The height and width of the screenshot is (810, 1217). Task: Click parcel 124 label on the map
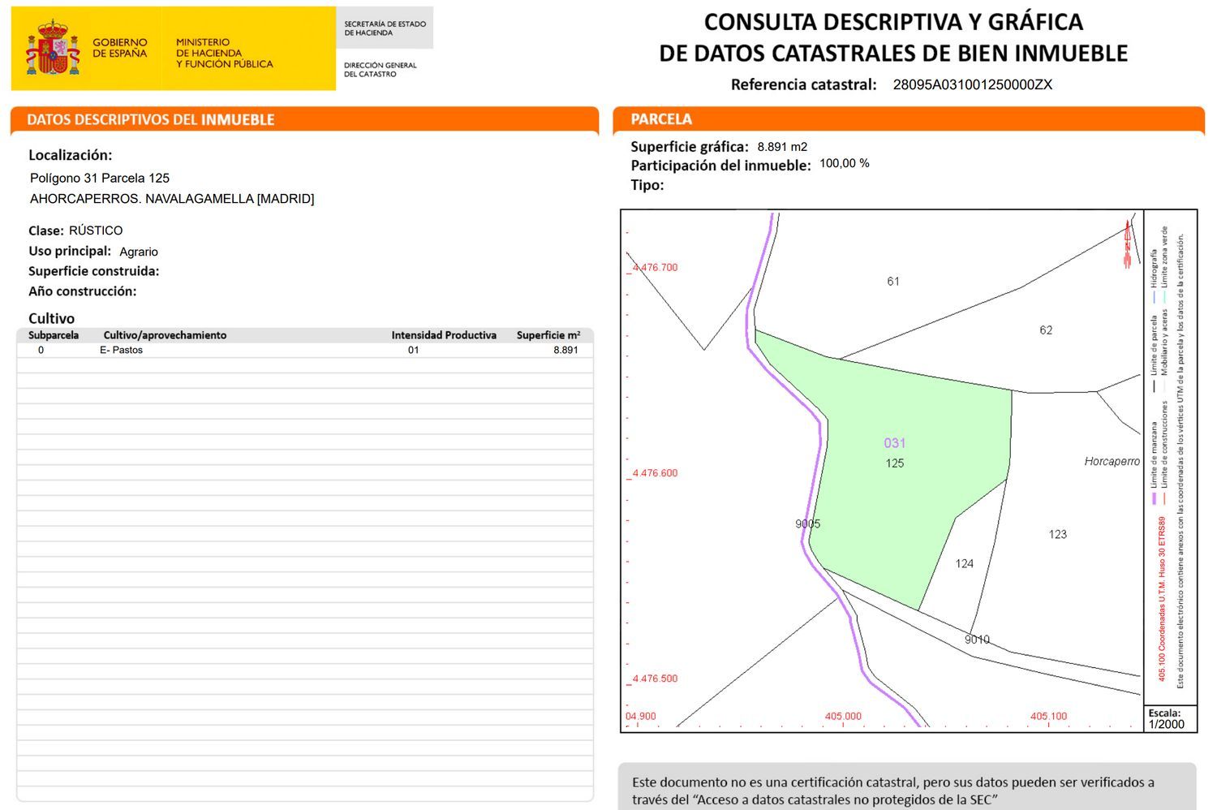pyautogui.click(x=964, y=563)
